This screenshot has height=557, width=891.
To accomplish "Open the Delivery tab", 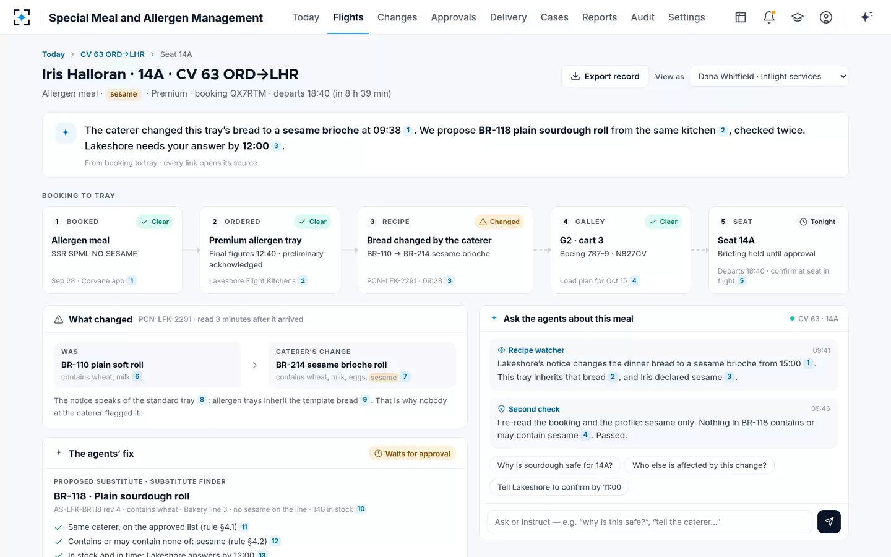I will click(x=509, y=17).
